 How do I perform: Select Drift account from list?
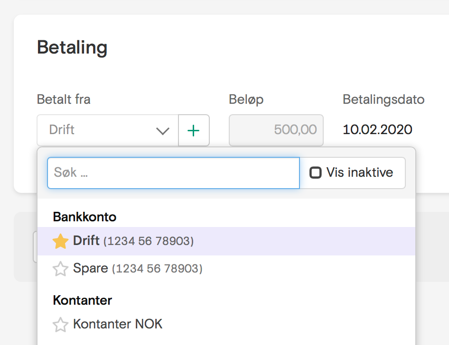(226, 241)
